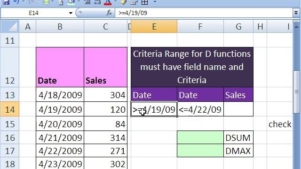
Task: Click the purple Date cell in column F
Action: pyautogui.click(x=200, y=95)
